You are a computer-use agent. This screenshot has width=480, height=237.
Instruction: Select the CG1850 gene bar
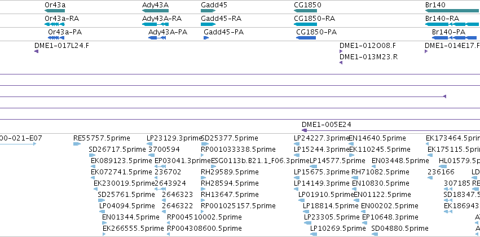[x=305, y=11]
